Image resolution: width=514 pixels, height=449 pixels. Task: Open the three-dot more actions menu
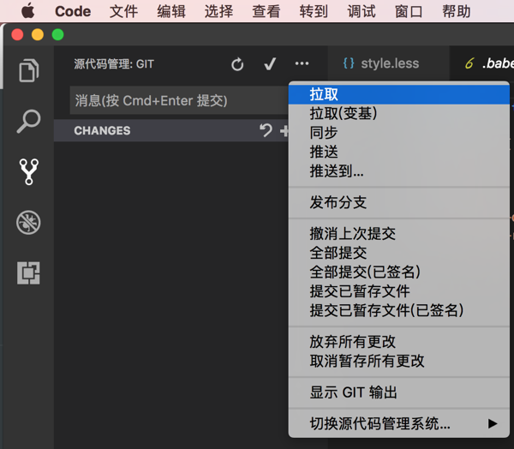pos(302,63)
